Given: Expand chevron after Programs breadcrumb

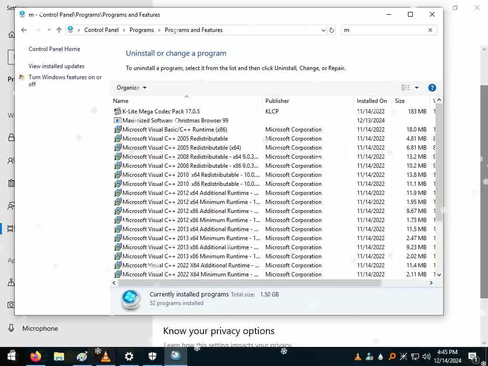Looking at the screenshot, I should tap(159, 30).
